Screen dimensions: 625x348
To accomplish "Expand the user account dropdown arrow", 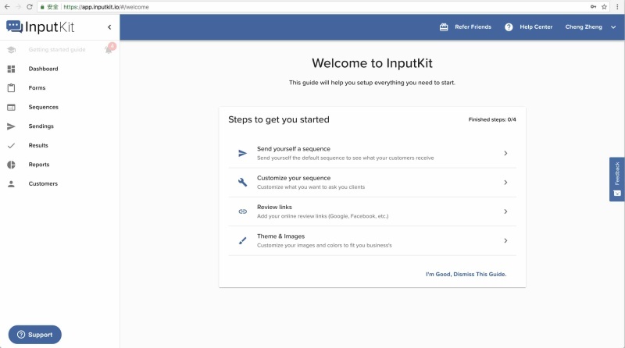I will click(x=613, y=27).
